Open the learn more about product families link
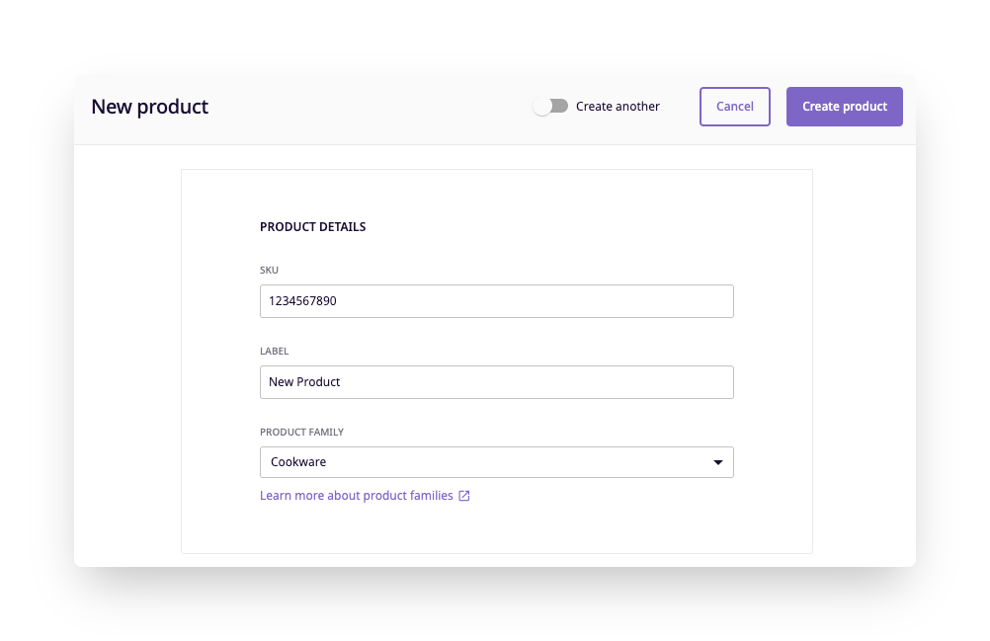 356,495
